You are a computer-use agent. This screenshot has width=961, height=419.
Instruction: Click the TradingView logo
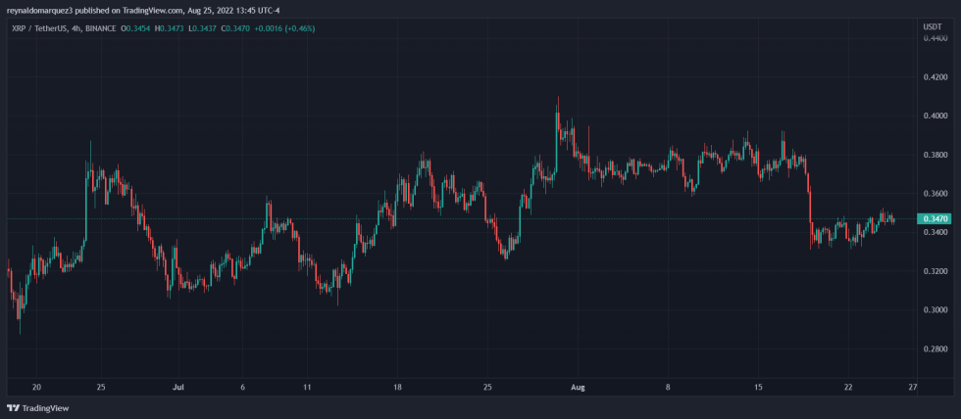coord(38,408)
